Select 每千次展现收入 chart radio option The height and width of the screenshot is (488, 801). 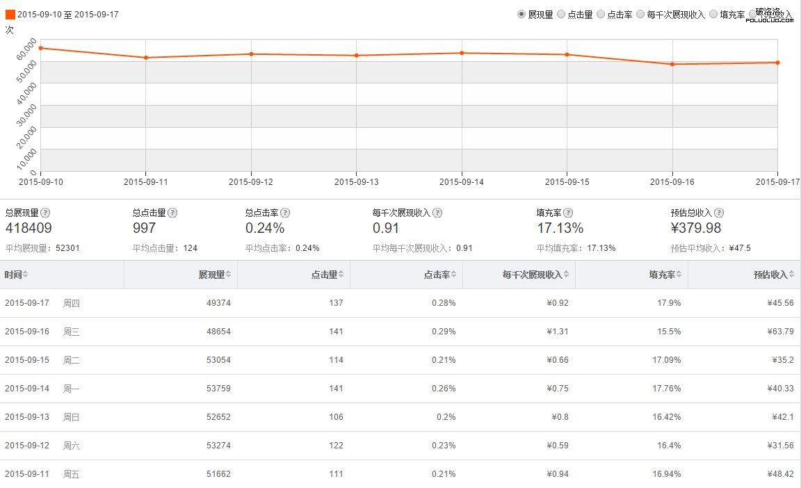pos(640,14)
